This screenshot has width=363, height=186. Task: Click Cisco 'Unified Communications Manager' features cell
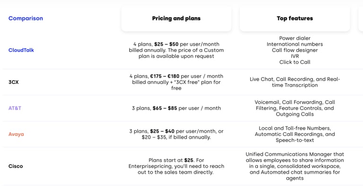point(295,166)
